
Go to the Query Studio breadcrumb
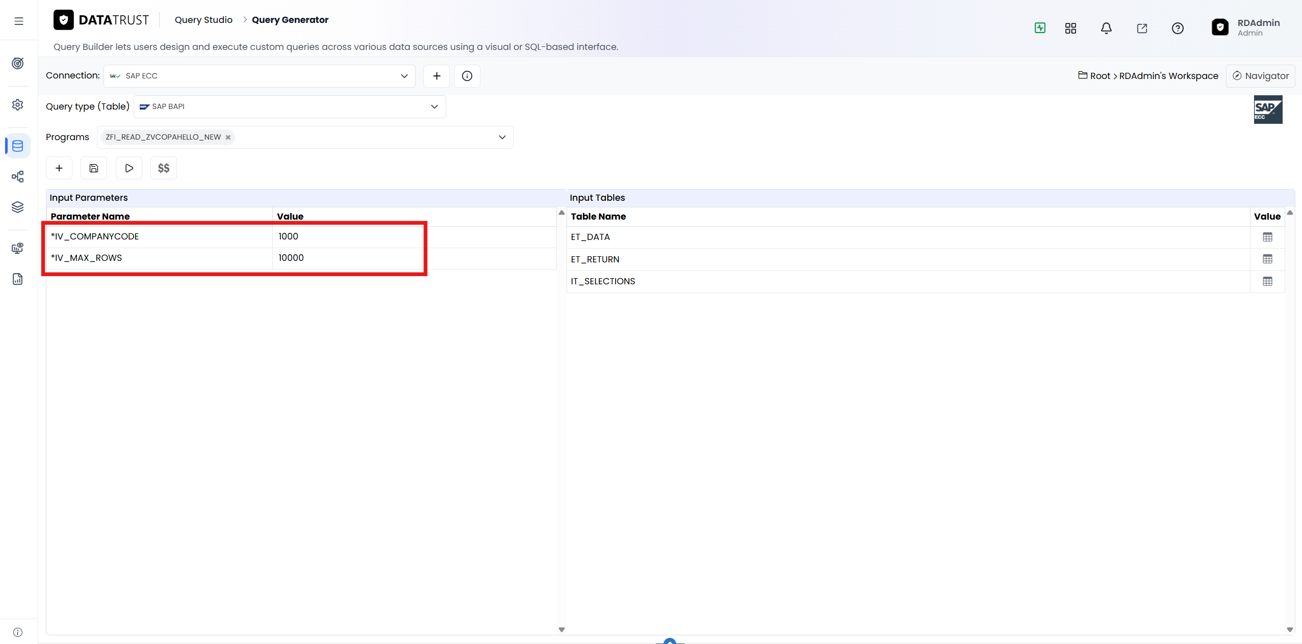point(203,20)
